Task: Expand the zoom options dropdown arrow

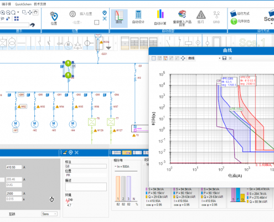Action: [x=18, y=12]
